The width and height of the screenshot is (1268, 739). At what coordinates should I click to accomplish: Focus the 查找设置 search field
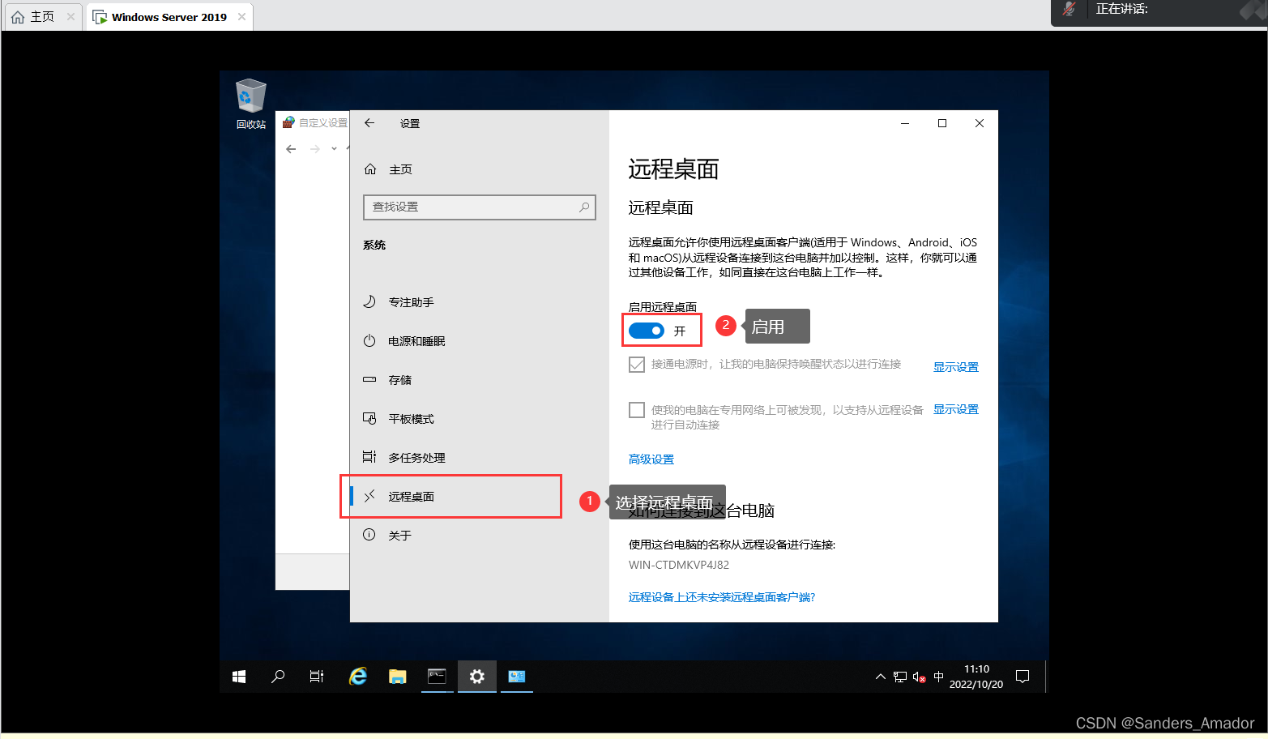click(x=479, y=207)
